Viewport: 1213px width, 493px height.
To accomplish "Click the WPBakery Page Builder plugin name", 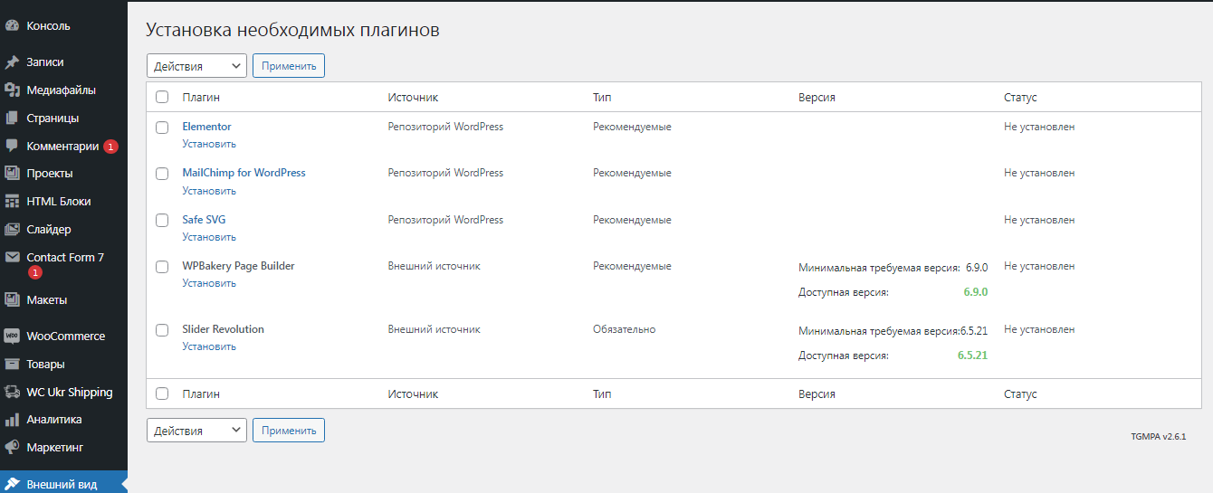I will 238,266.
